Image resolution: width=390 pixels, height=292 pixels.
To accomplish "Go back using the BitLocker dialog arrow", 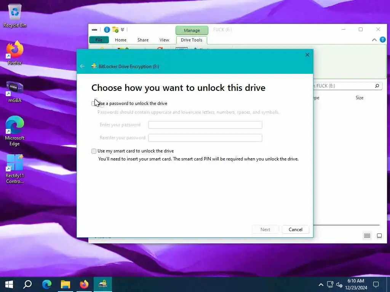I will point(82,66).
